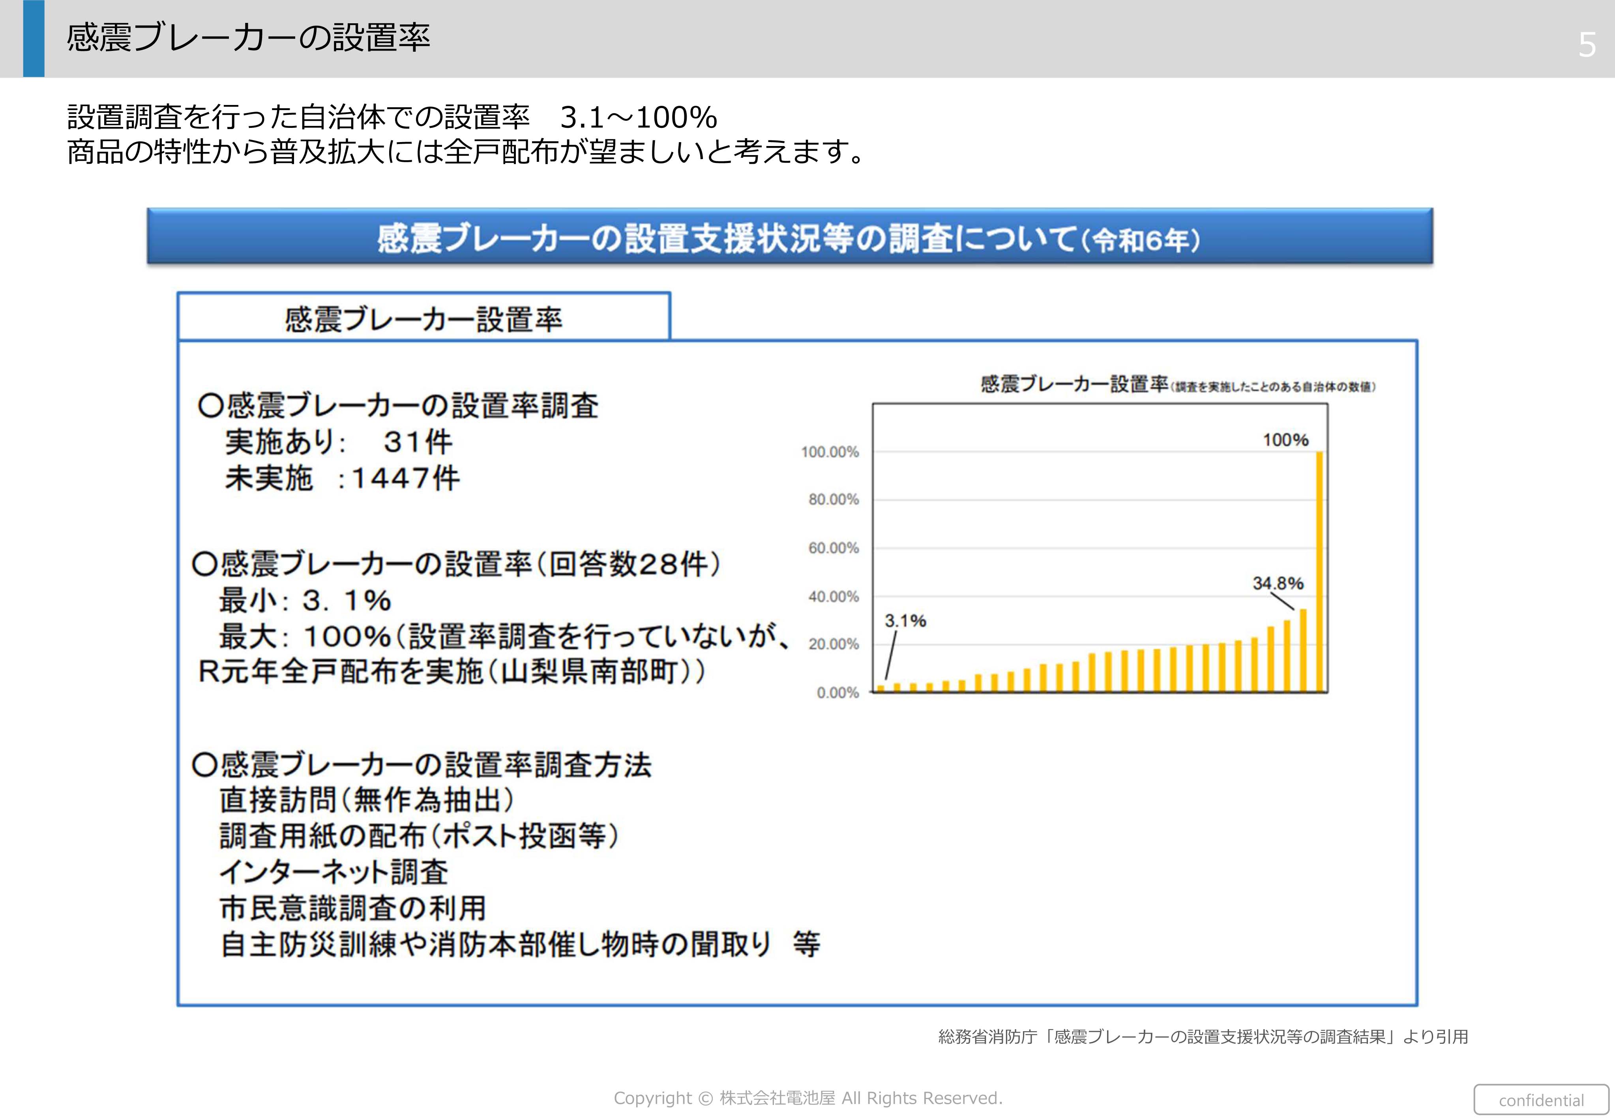Click the 最小: 3.1% text
Screen dimensions: 1615x1118
[x=305, y=600]
